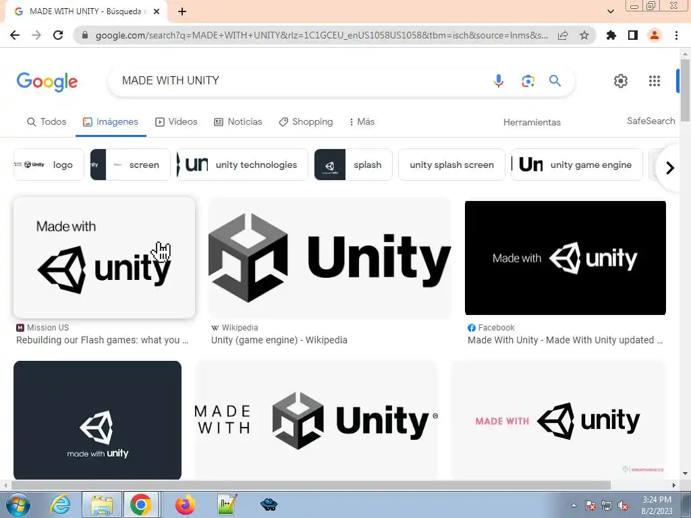This screenshot has width=691, height=518.
Task: Filter by the splash suggestion chip
Action: [353, 165]
